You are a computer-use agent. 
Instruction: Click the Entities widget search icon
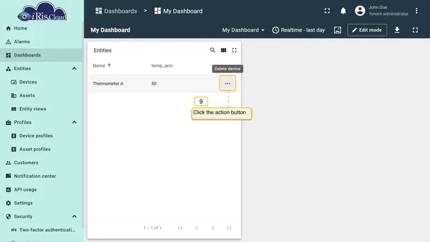tap(212, 50)
